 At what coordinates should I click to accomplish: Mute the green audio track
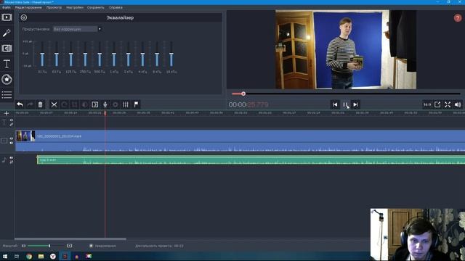[12, 158]
